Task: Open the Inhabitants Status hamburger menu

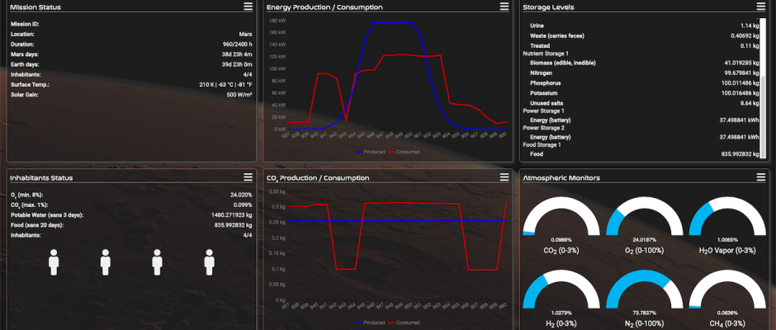Action: (248, 177)
